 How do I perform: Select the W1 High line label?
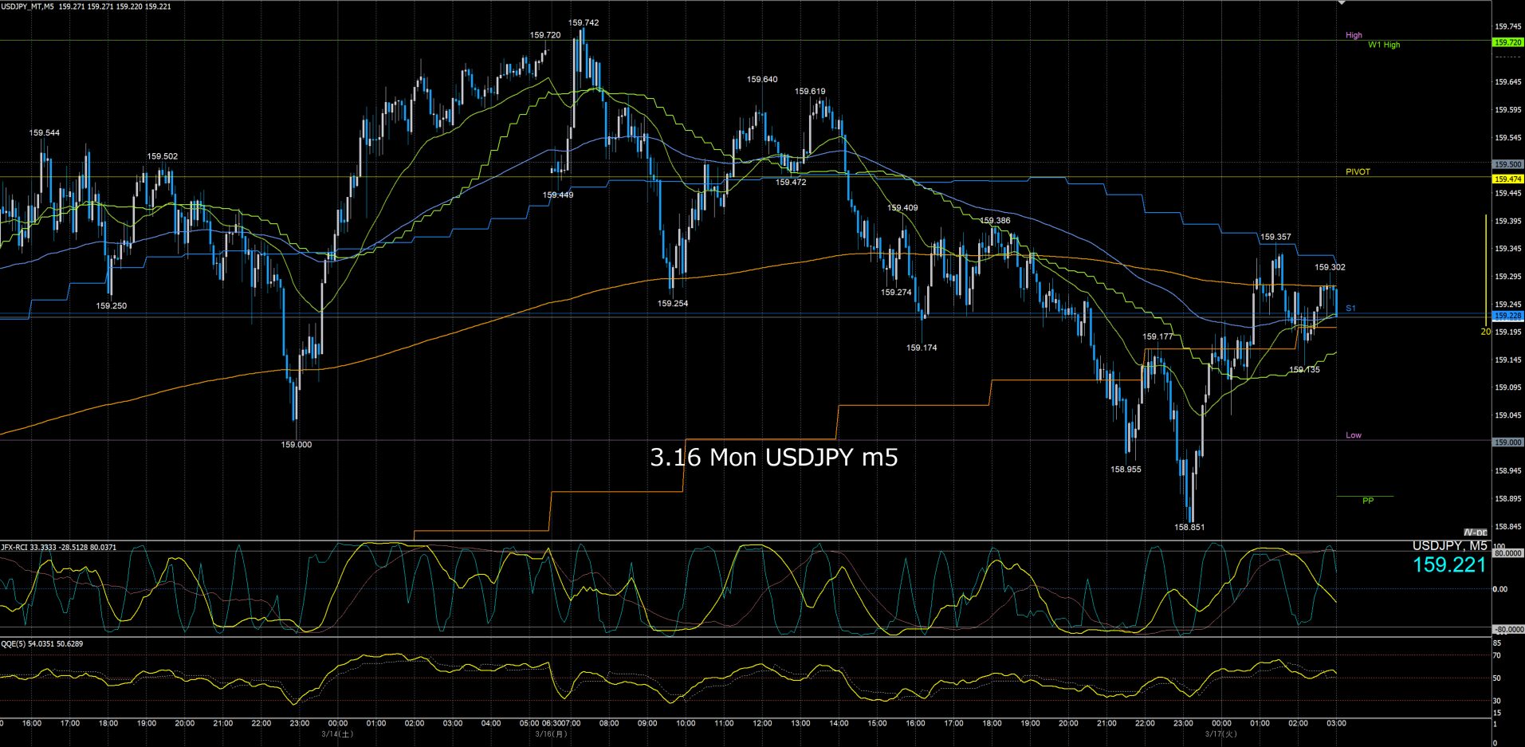pos(1384,45)
